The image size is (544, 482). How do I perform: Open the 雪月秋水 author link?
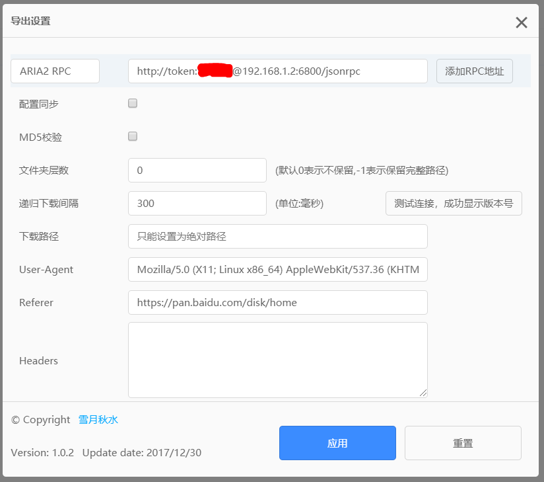[x=98, y=420]
